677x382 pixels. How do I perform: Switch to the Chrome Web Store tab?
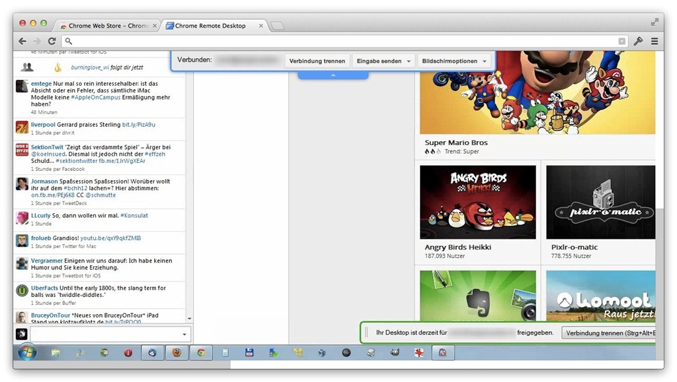click(104, 26)
